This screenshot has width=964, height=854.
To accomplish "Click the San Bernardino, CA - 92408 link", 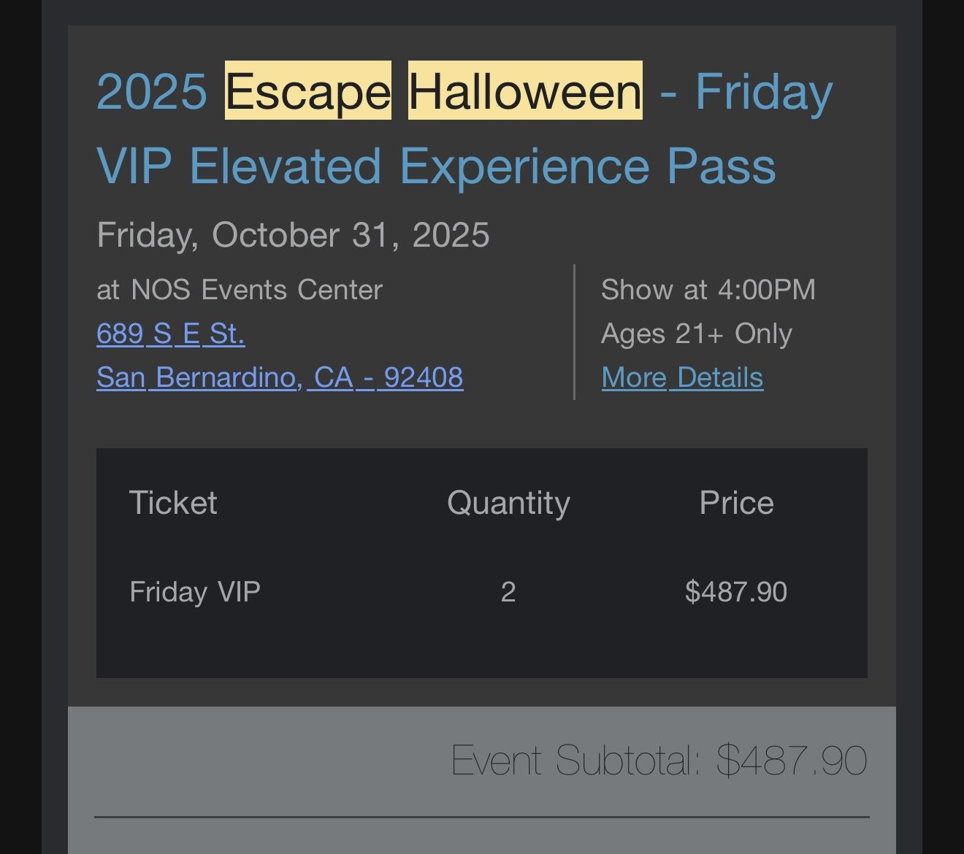I will point(280,377).
